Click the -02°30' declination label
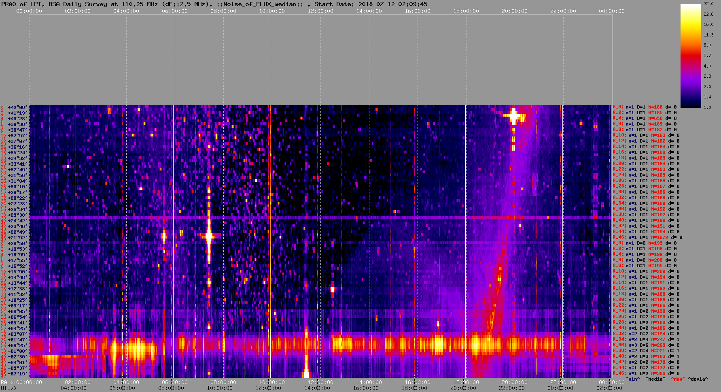This screenshot has width=721, height=392. (17, 357)
